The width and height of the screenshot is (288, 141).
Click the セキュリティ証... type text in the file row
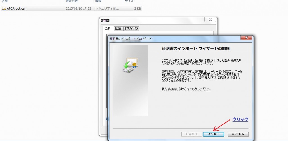pos(107,8)
